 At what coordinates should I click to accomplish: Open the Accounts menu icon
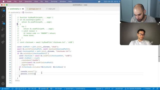[x=3, y=77]
